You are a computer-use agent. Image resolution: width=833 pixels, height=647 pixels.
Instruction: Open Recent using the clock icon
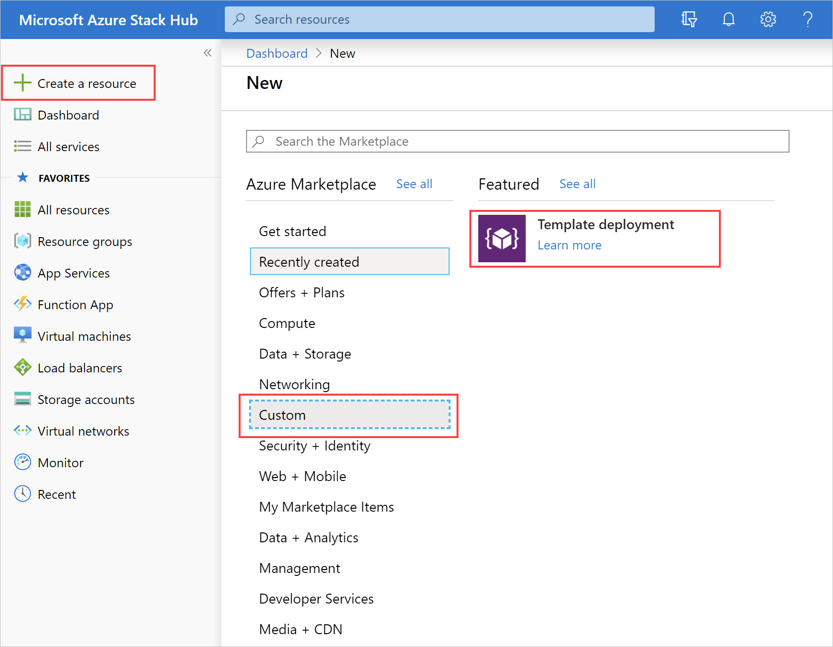pos(22,494)
